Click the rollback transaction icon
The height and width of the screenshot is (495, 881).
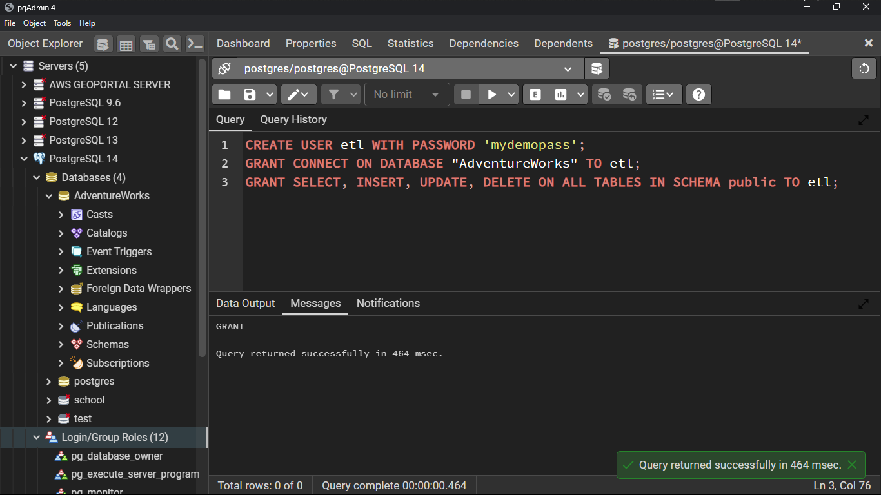tap(629, 95)
